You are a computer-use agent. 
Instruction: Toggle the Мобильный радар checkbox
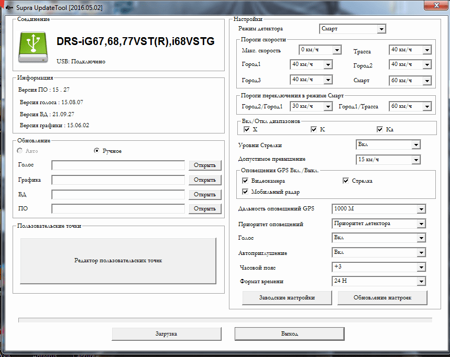245,192
